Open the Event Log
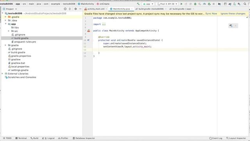 point(216,138)
